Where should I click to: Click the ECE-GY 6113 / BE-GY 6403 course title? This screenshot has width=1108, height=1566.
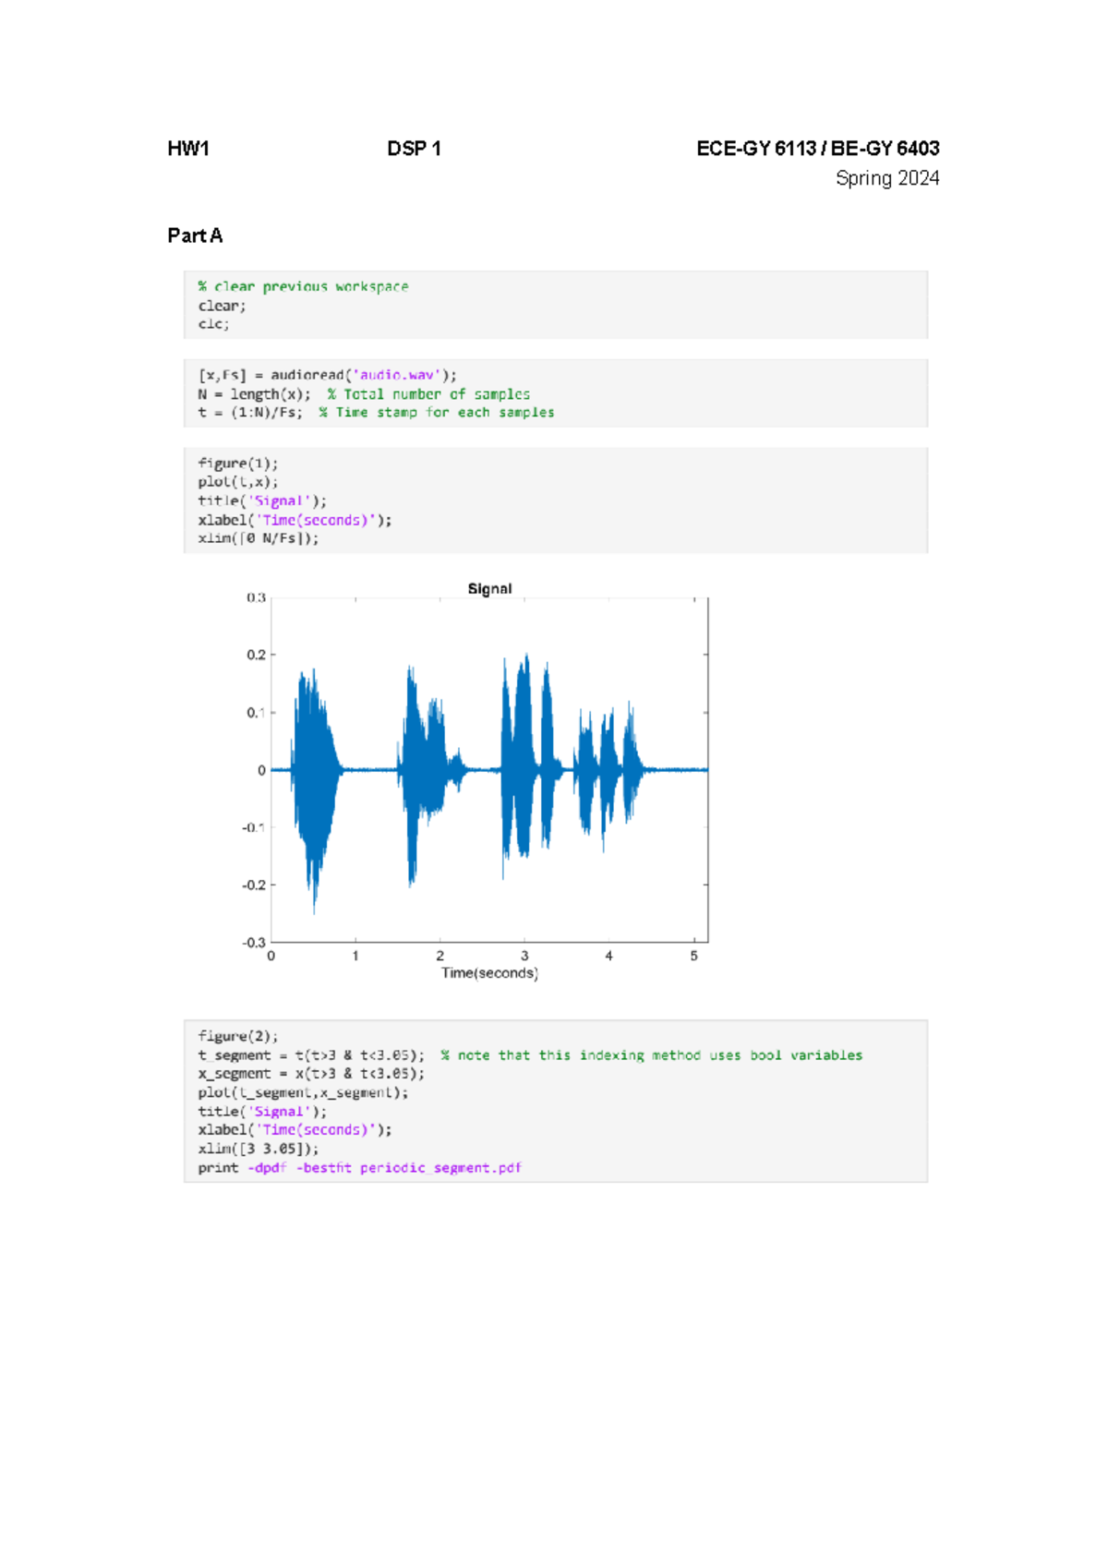tap(818, 149)
